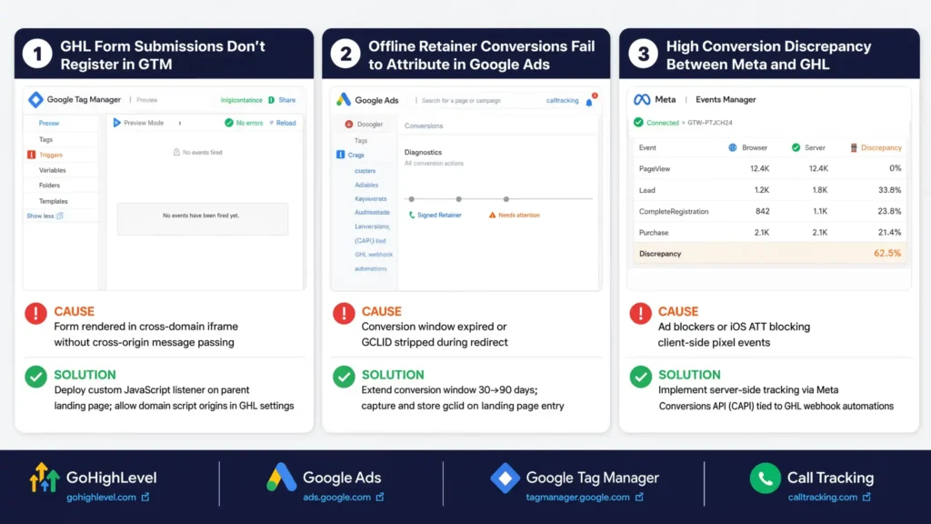This screenshot has width=931, height=524.
Task: Click the Browser globe icon in events table header
Action: pos(733,147)
